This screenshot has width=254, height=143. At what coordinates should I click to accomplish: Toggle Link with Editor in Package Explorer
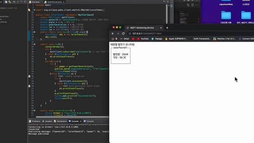click(10, 2)
